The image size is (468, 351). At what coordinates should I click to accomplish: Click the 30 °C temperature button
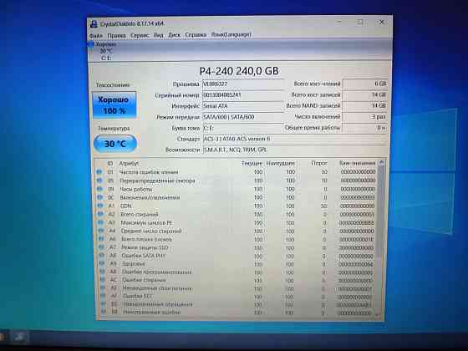(x=115, y=144)
